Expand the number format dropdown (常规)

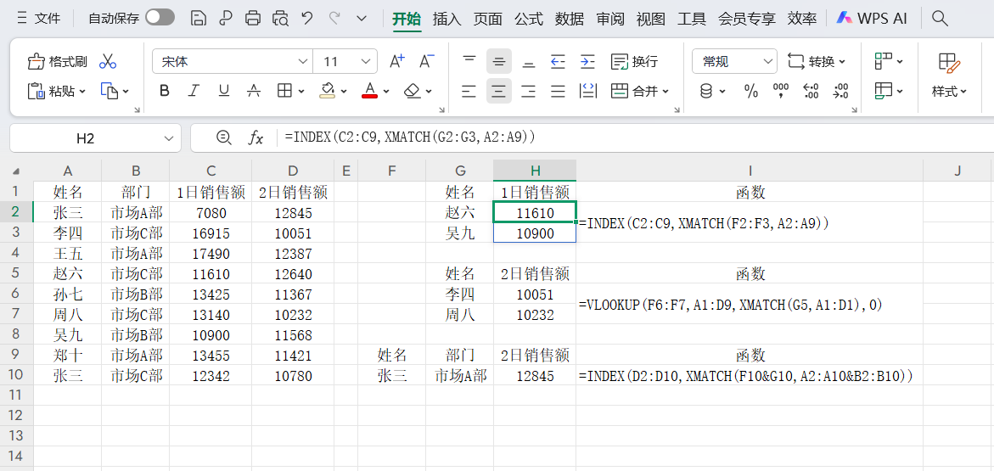pos(767,61)
